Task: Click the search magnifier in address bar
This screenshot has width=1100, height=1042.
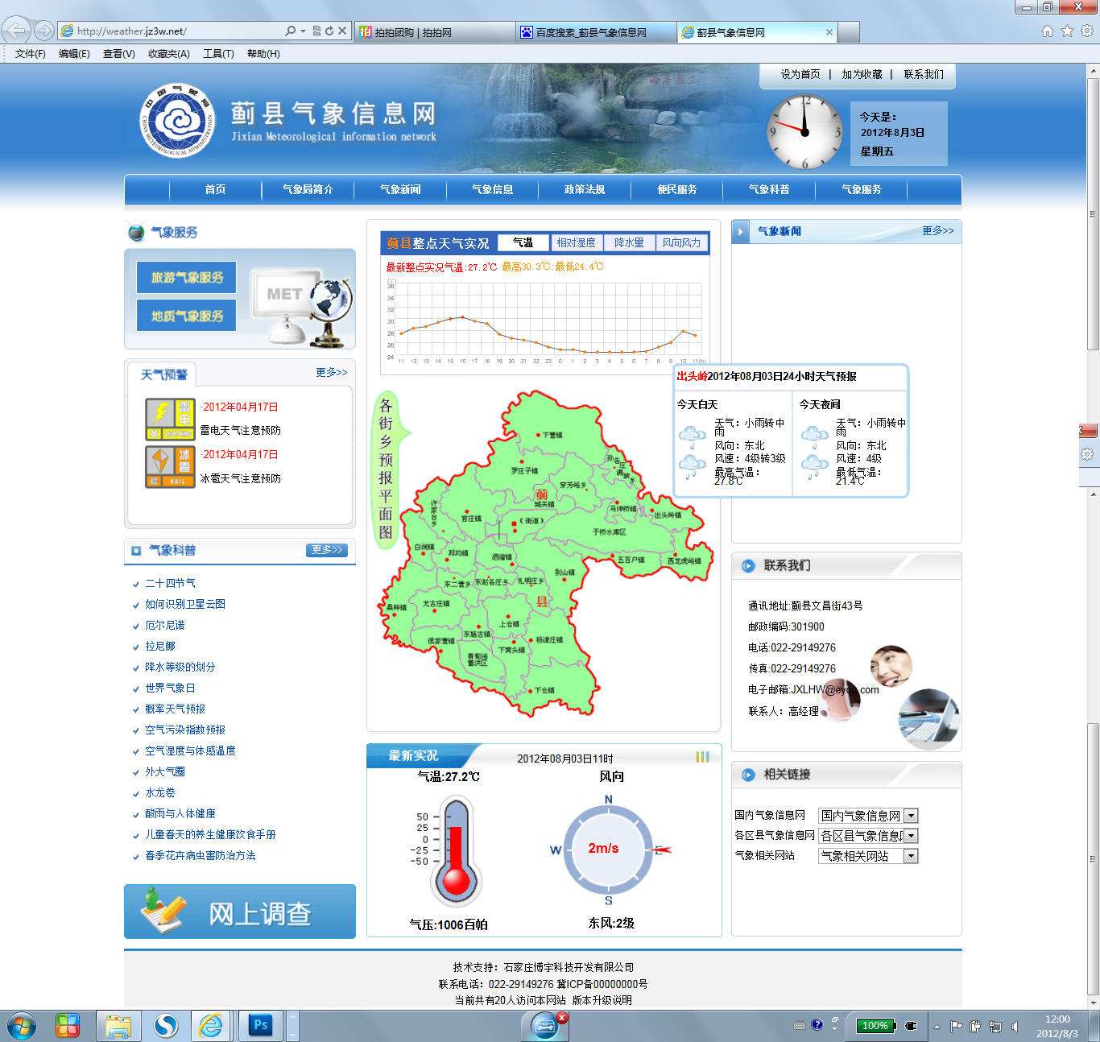Action: [x=290, y=31]
